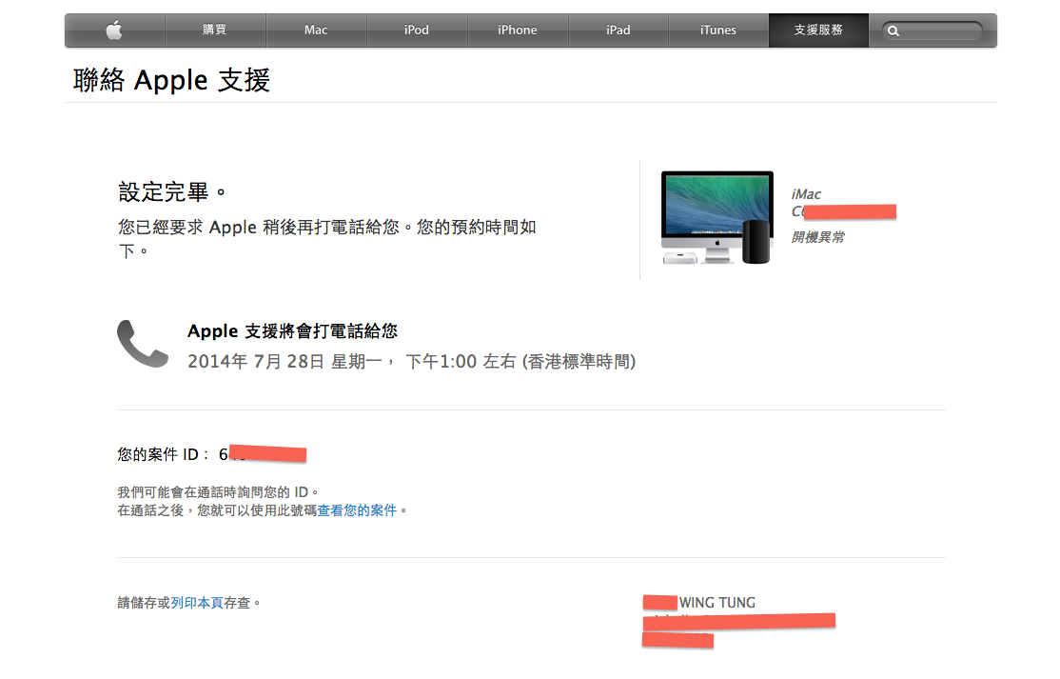1060x679 pixels.
Task: Click the 您已經要求 Apple 稍後再打電話給您 paragraph
Action: coord(327,239)
